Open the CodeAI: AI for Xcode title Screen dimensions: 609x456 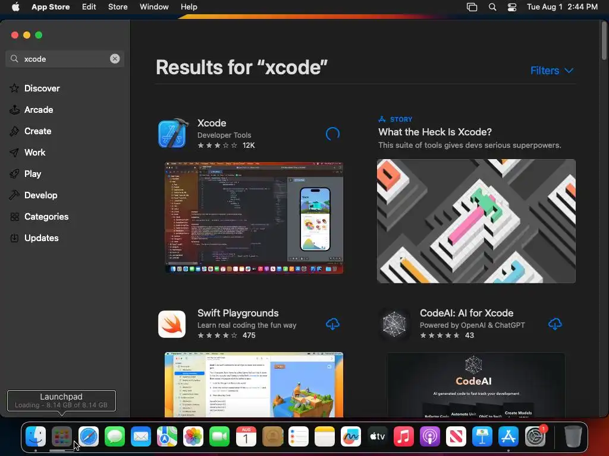[x=466, y=313]
